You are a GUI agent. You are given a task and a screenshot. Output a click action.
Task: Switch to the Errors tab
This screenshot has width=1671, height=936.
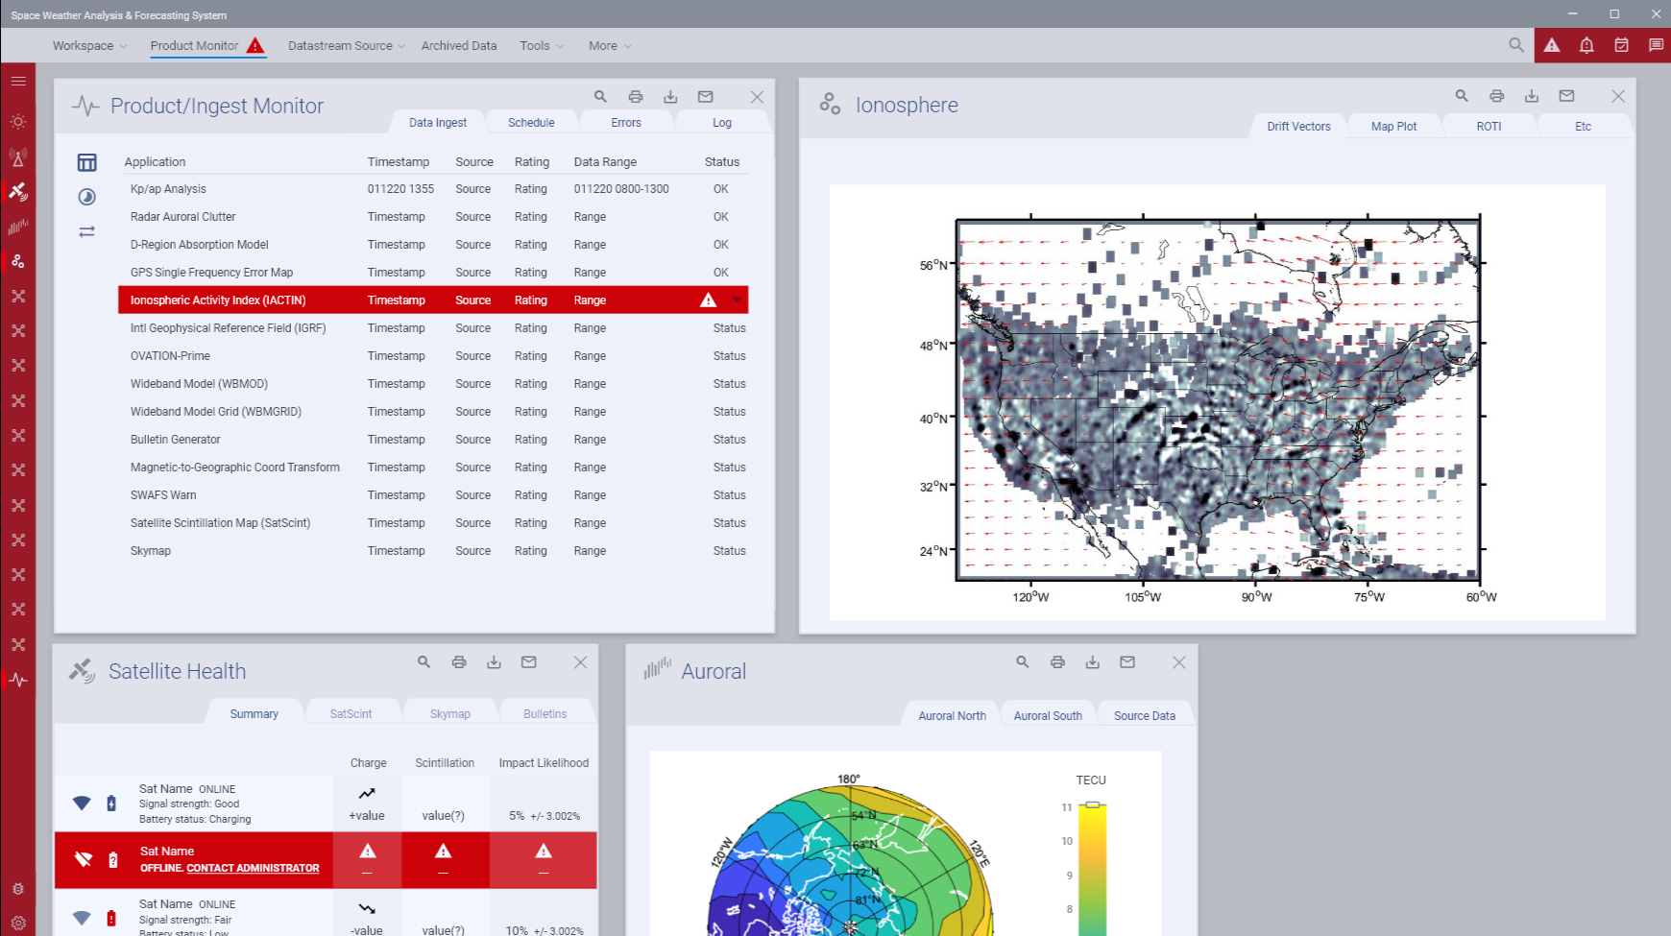click(626, 123)
